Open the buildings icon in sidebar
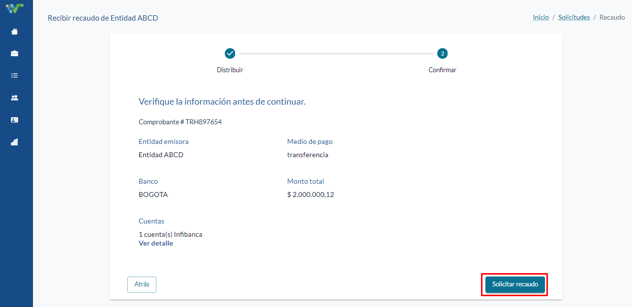This screenshot has height=307, width=632. (15, 142)
